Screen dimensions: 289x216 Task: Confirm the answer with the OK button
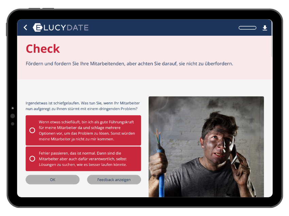pyautogui.click(x=52, y=180)
